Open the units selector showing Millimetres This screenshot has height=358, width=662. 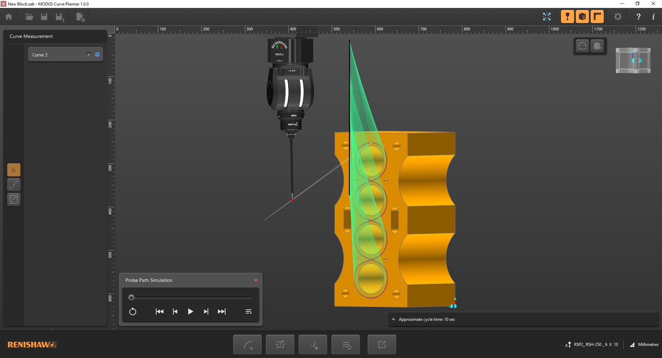click(x=644, y=345)
